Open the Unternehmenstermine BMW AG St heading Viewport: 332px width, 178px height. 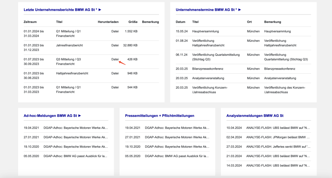206,10
